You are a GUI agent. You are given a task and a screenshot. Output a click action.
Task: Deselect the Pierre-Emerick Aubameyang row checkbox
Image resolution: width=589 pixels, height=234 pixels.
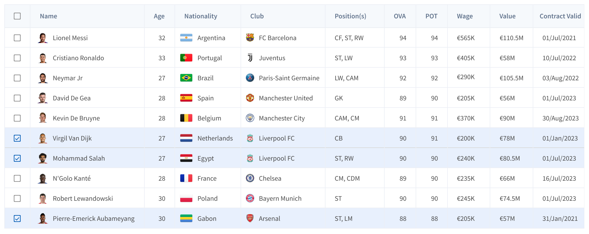[17, 219]
